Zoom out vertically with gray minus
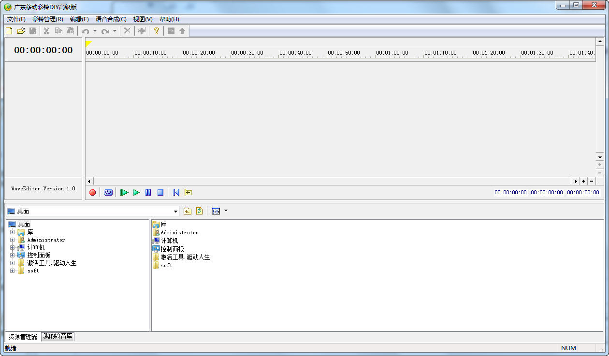609x356 pixels. point(600,173)
